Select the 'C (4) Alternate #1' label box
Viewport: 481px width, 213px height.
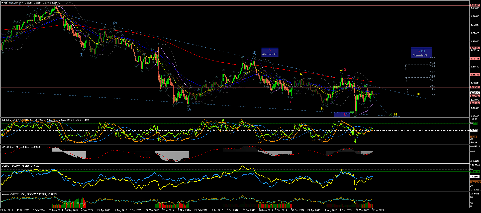click(x=421, y=52)
